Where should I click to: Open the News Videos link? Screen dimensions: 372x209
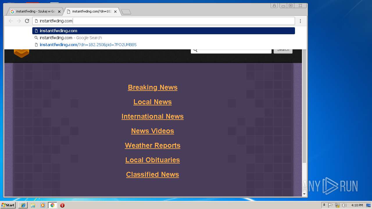[153, 131]
